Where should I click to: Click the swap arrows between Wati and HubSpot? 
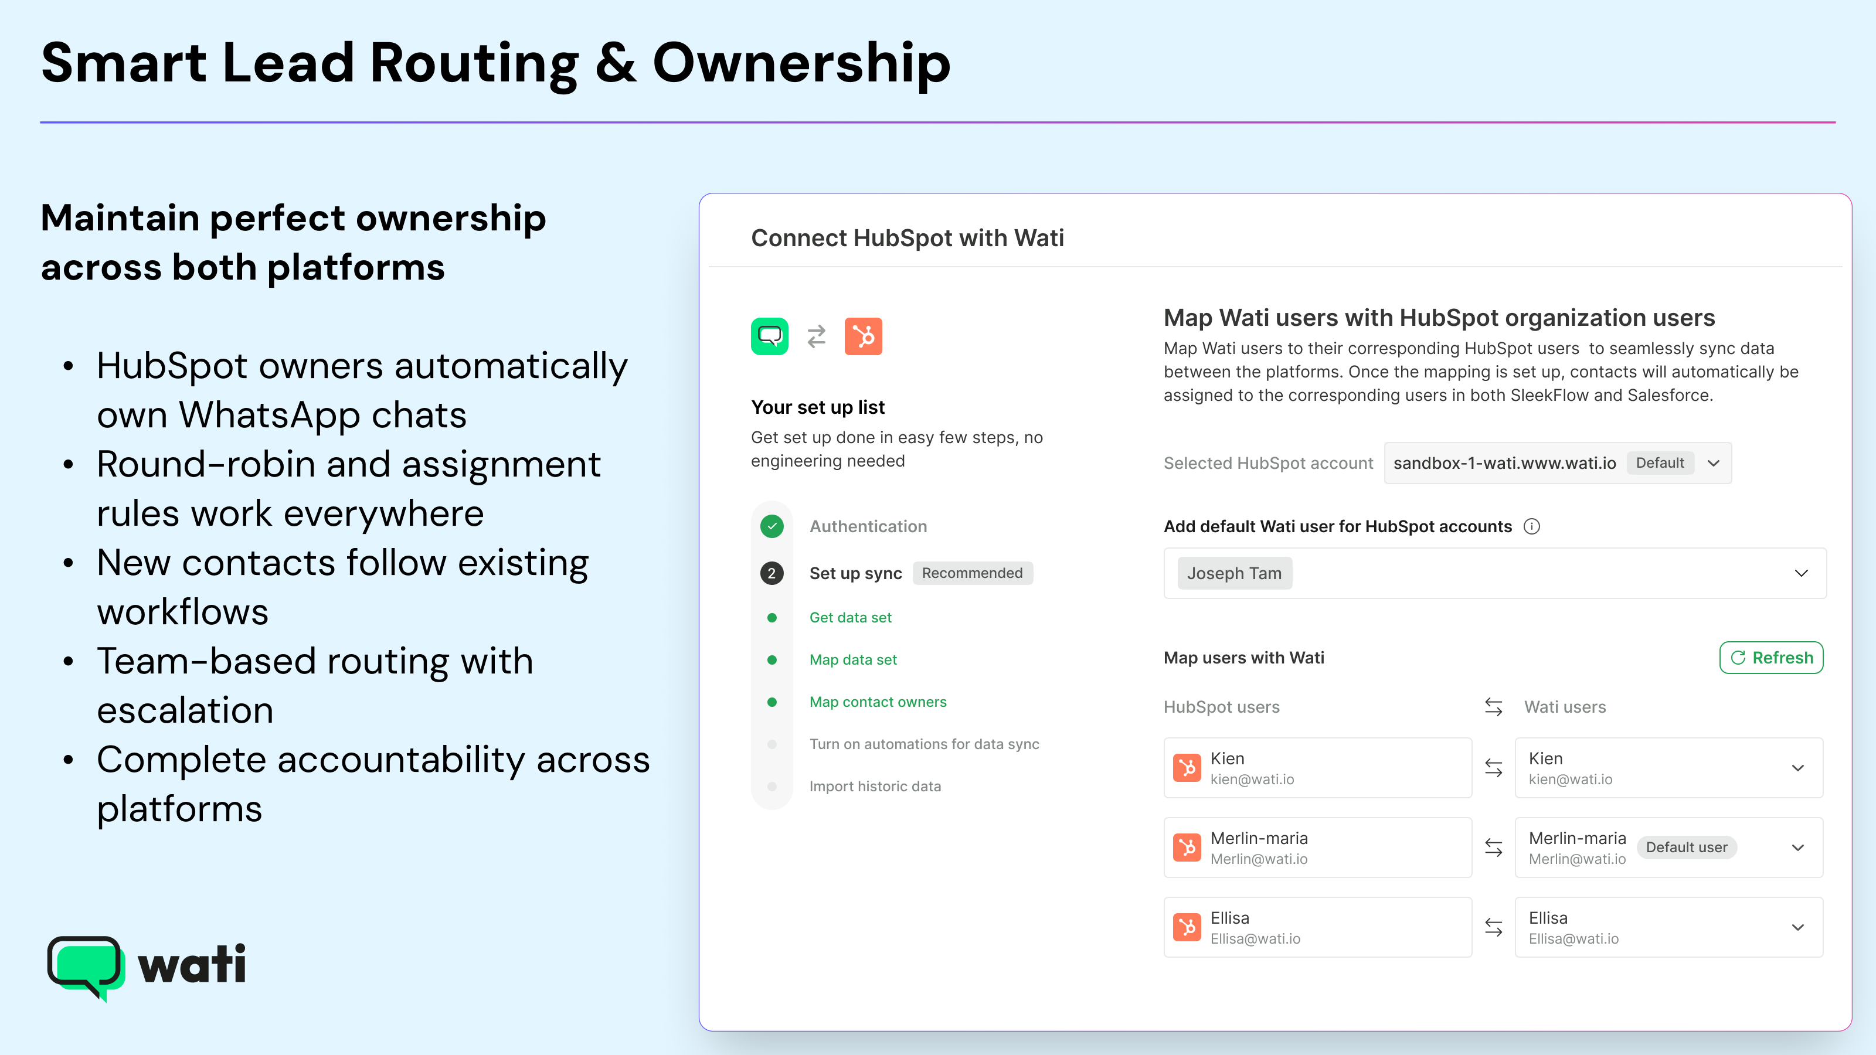click(x=817, y=336)
